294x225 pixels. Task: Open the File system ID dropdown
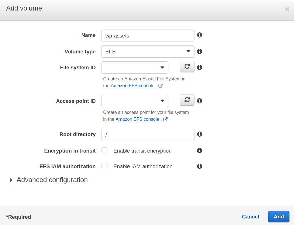click(x=135, y=68)
